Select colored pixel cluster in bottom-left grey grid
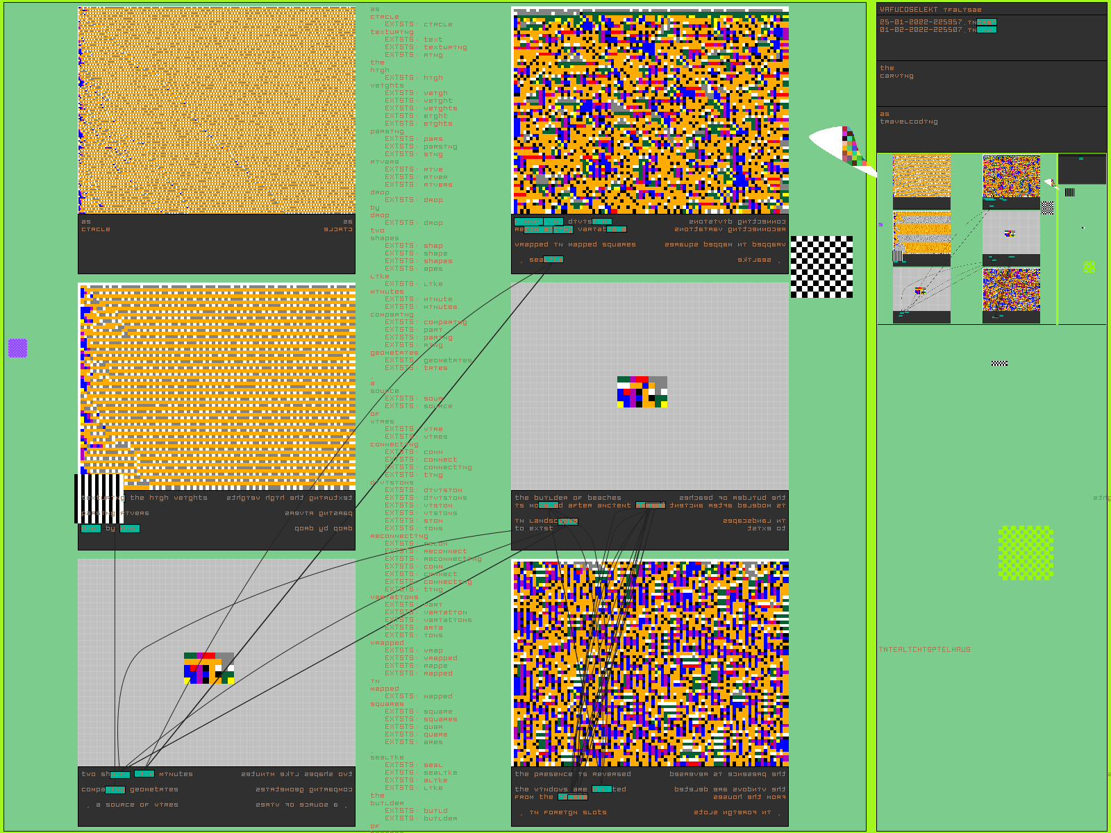Screen dimensions: 1111x833 pos(208,668)
